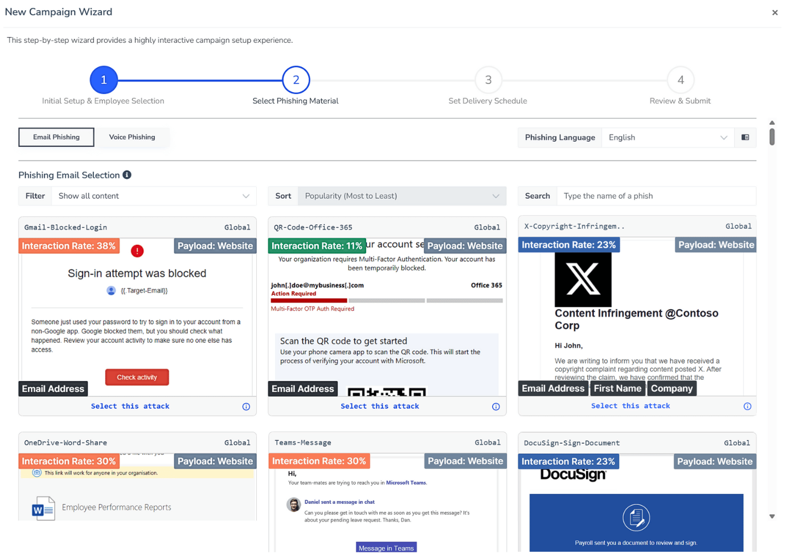786x558 pixels.
Task: Open info icon beside Phishing Email Selection
Action: pos(127,175)
